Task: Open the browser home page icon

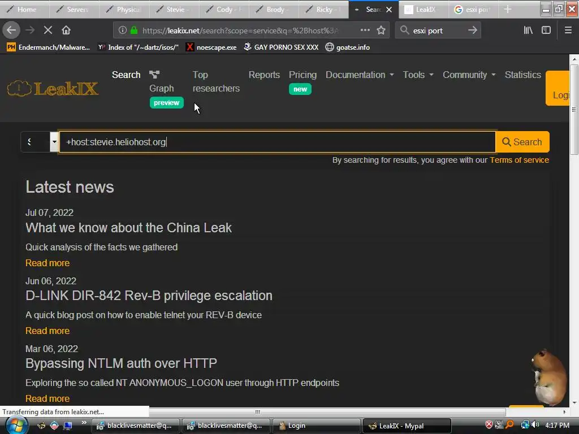Action: click(66, 31)
